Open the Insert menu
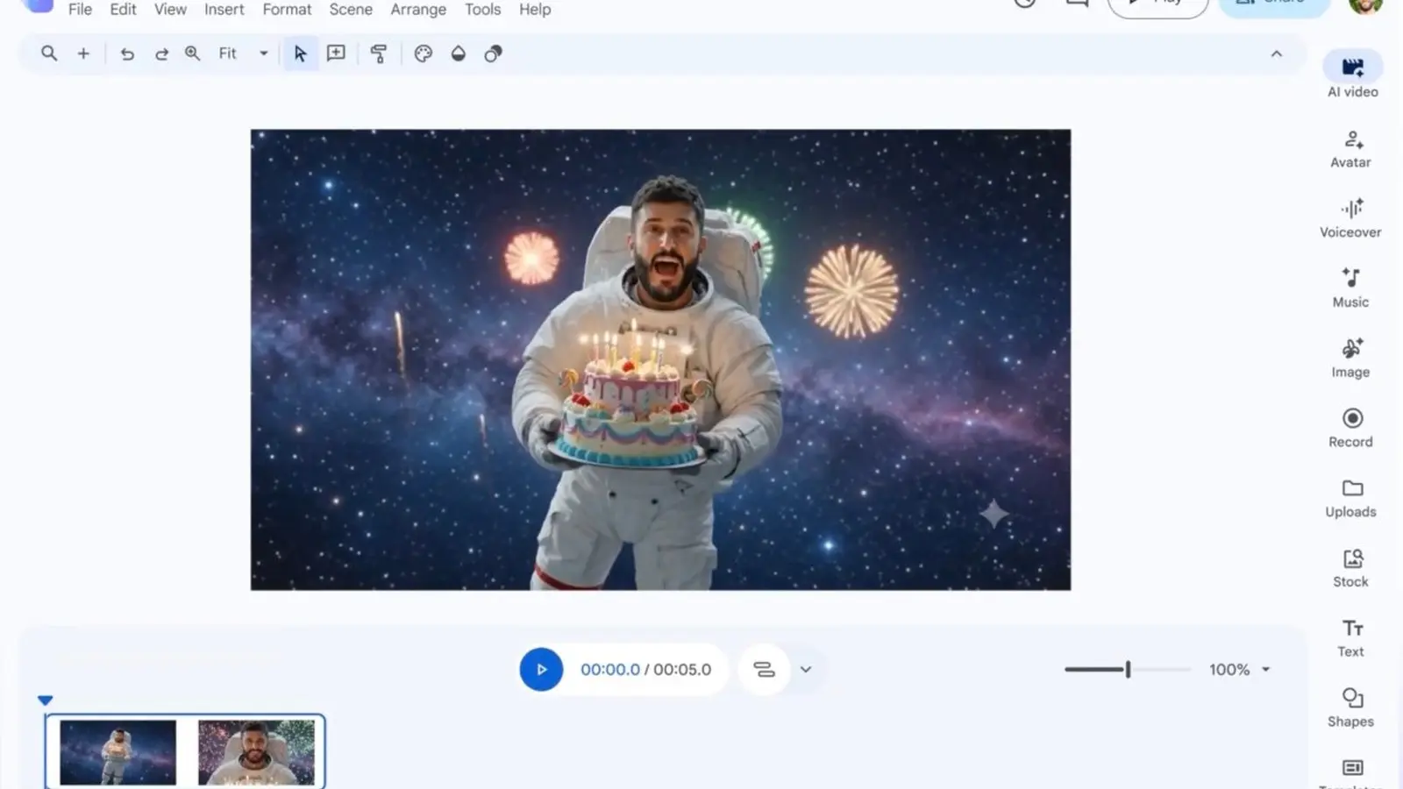This screenshot has height=789, width=1403. pyautogui.click(x=224, y=10)
